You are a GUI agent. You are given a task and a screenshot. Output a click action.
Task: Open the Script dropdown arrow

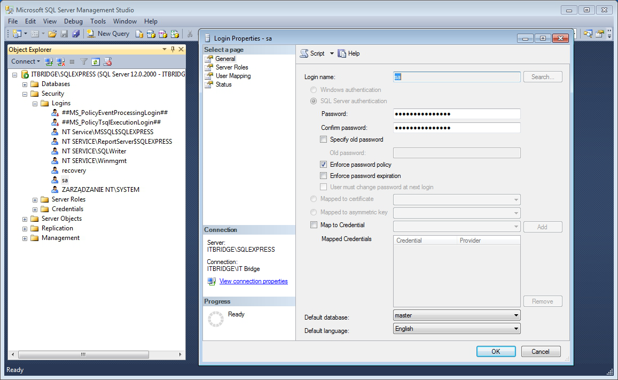332,53
